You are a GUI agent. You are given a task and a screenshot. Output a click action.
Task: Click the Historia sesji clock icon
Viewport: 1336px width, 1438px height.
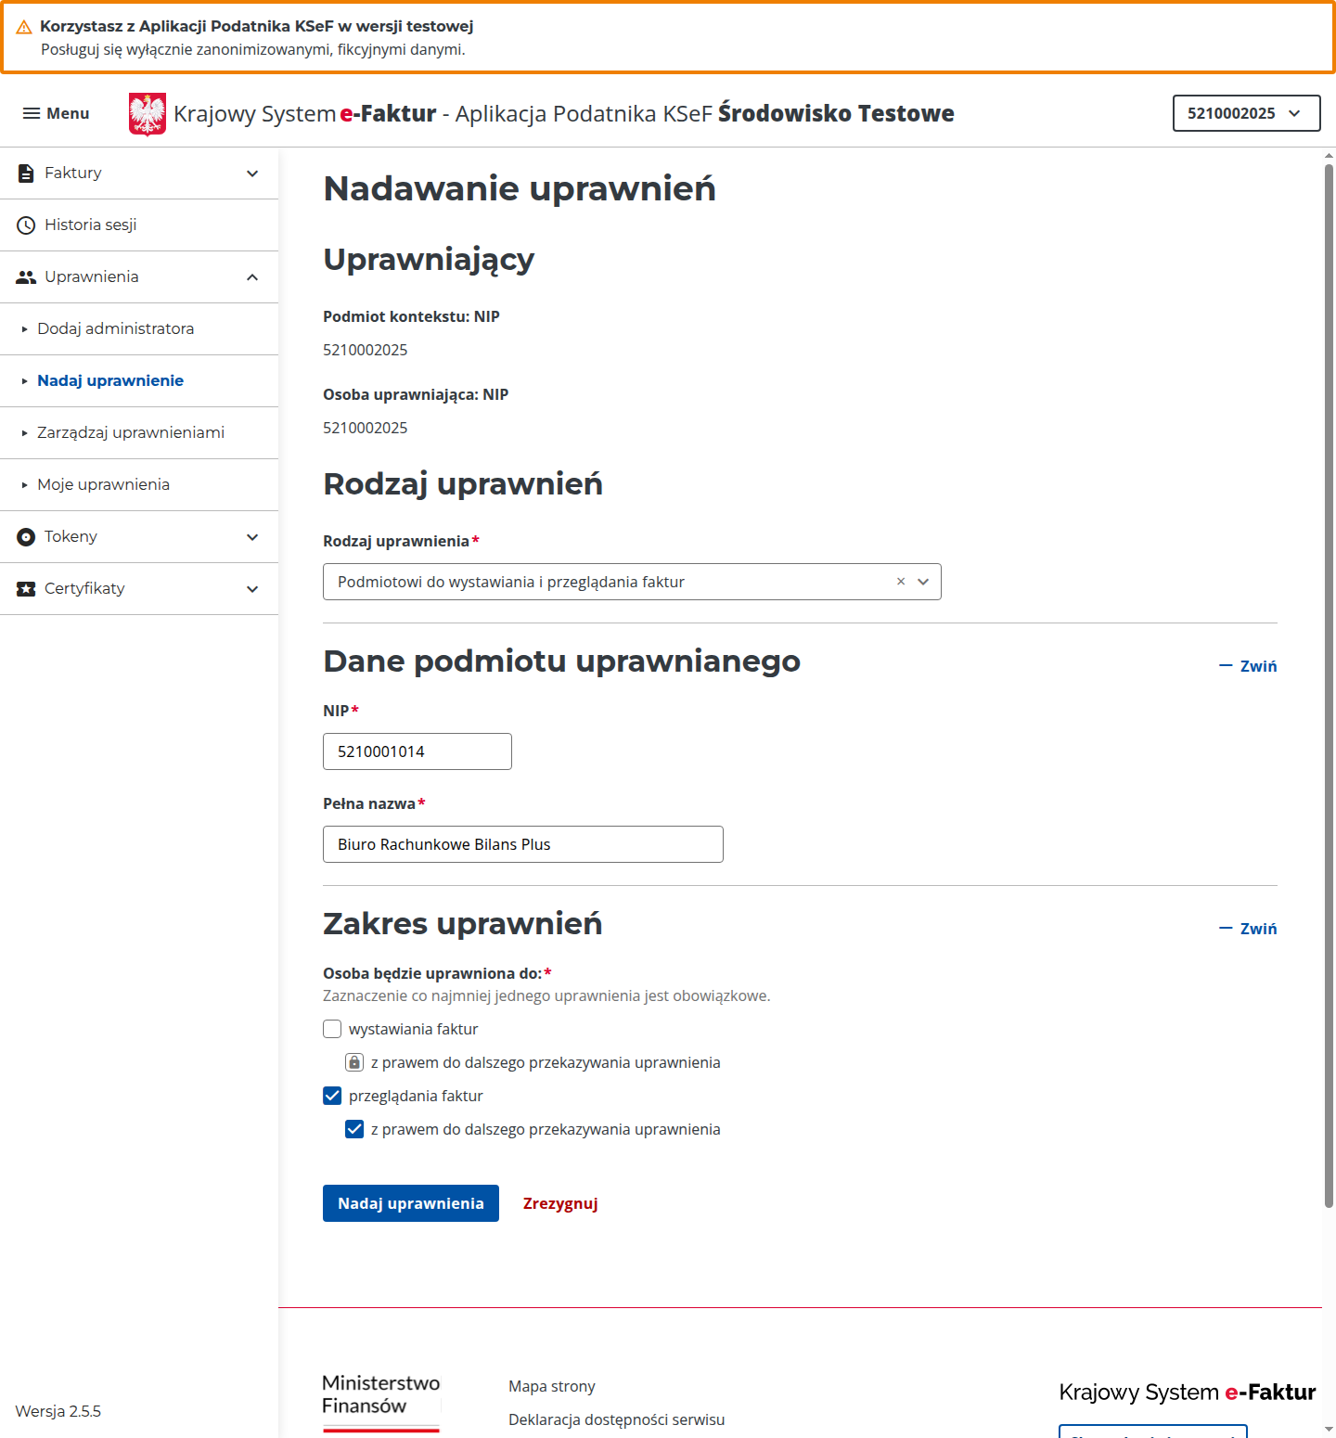point(26,225)
